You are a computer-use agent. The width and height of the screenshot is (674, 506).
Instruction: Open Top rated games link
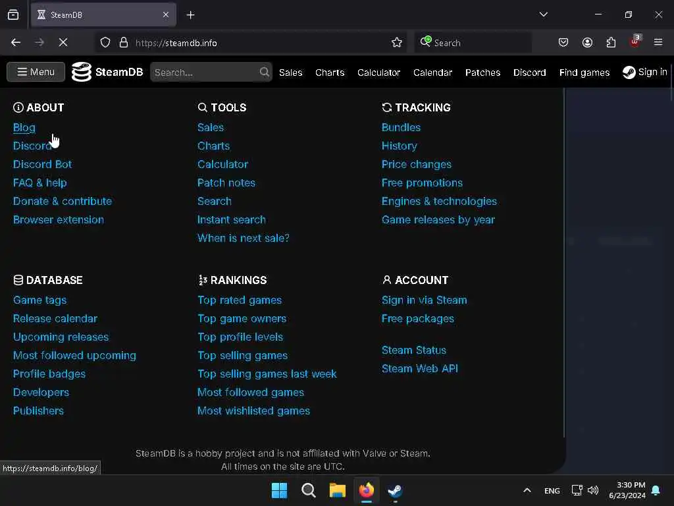click(240, 300)
